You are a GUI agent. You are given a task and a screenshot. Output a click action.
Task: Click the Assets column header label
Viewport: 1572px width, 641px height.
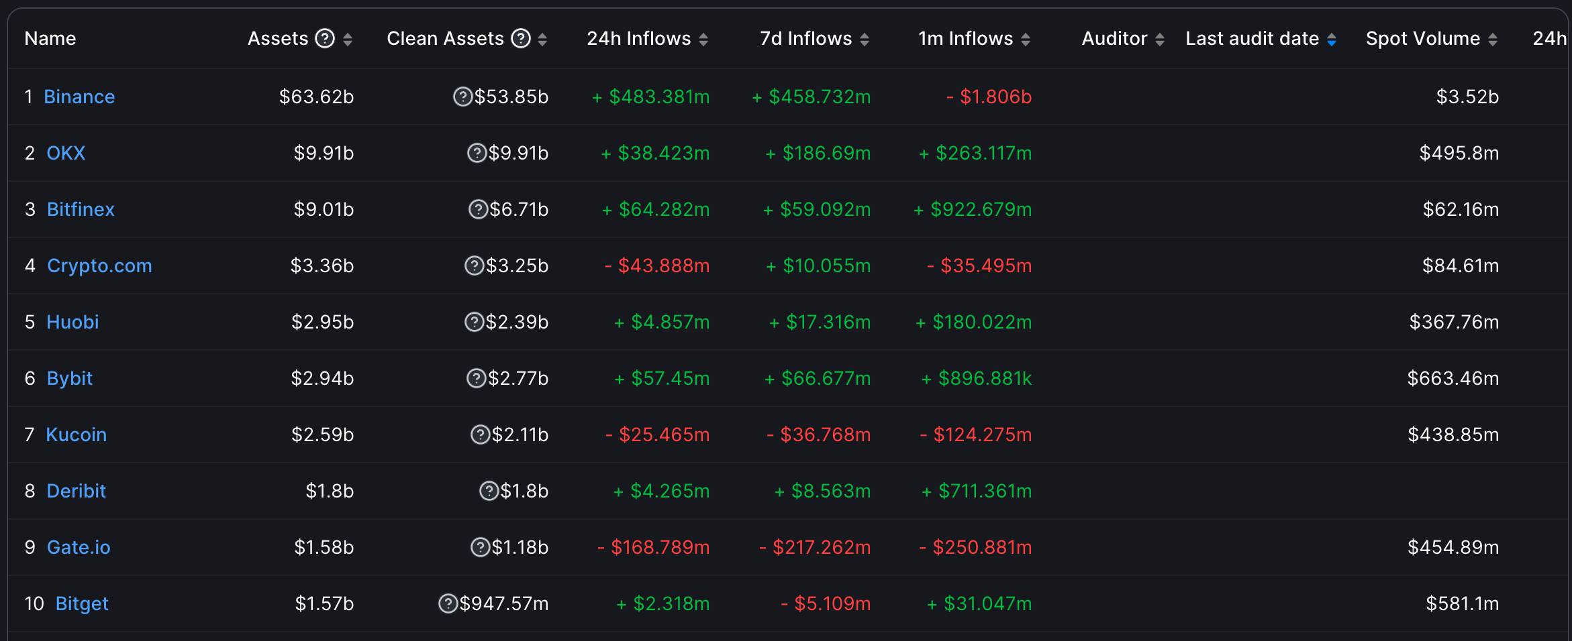(278, 38)
